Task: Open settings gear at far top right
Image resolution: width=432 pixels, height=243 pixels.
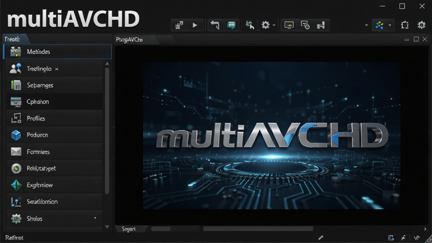Action: point(421,25)
